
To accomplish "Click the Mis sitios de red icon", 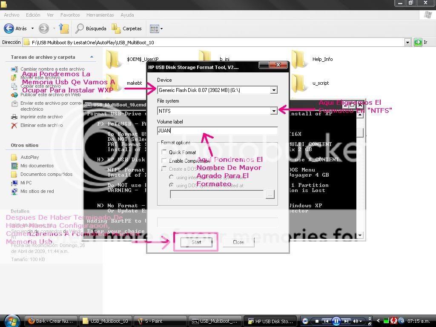I will click(x=14, y=191).
